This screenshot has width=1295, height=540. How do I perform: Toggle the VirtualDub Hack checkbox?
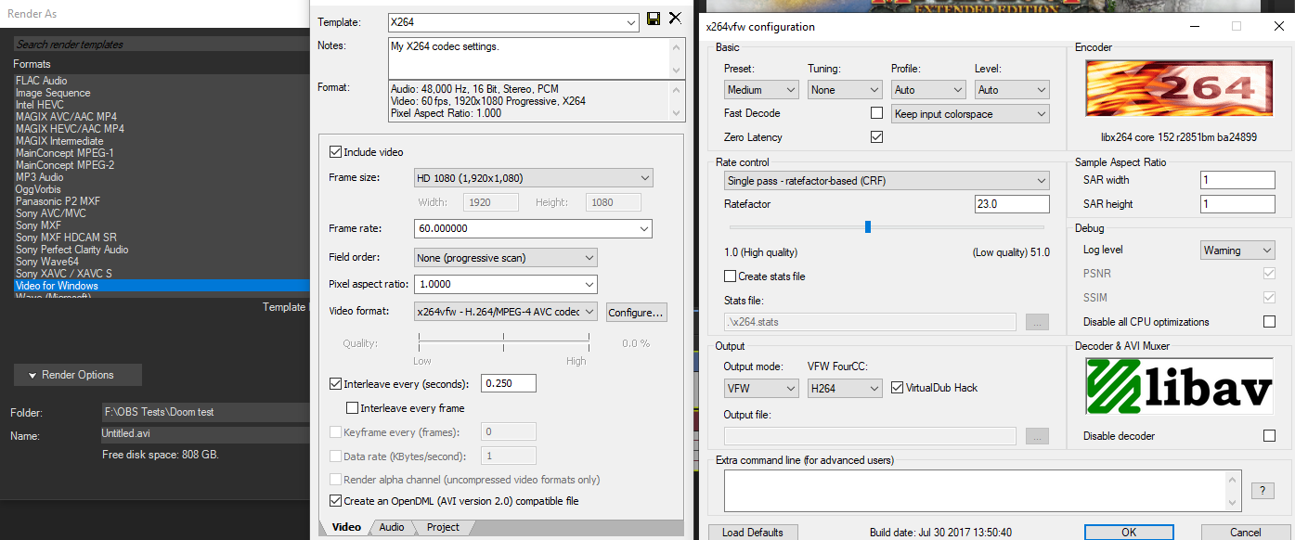click(897, 388)
